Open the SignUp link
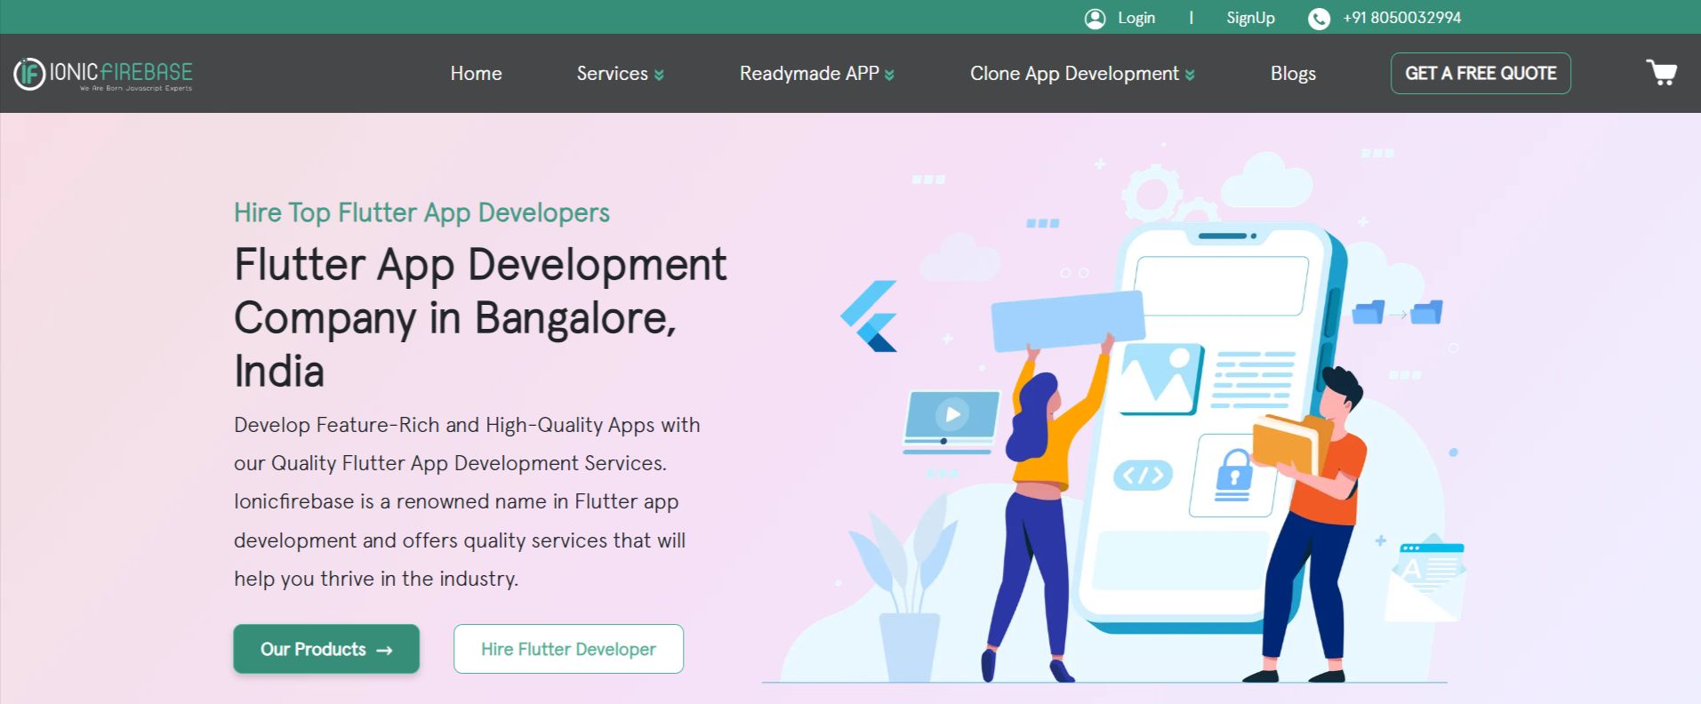This screenshot has width=1701, height=704. coord(1250,18)
